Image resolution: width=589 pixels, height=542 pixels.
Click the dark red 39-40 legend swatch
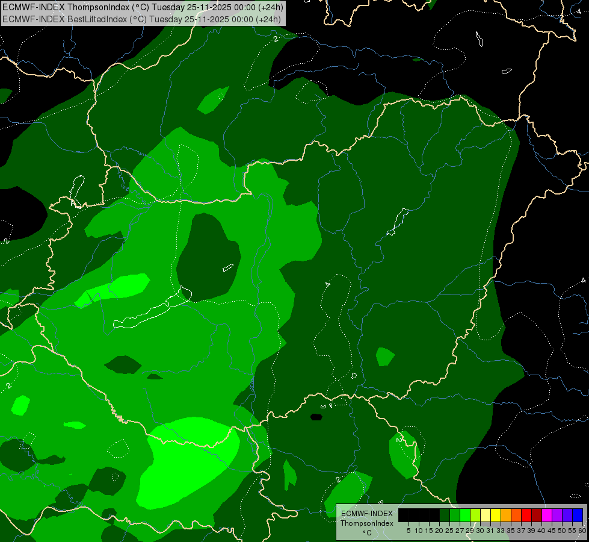click(537, 515)
